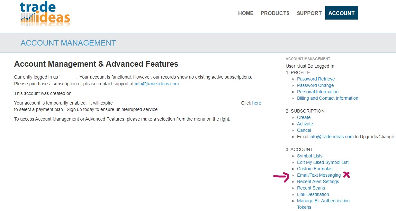
Task: Click the 'Account Management & Advanced Features' heading
Action: [x=96, y=64]
